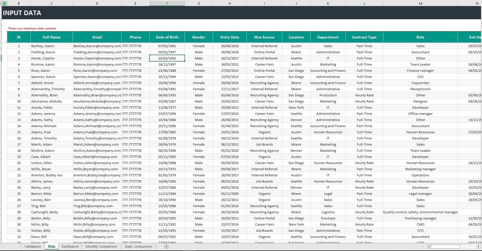Select role cell Quality control, safety, environmental manager
The width and height of the screenshot is (482, 251).
point(420,212)
